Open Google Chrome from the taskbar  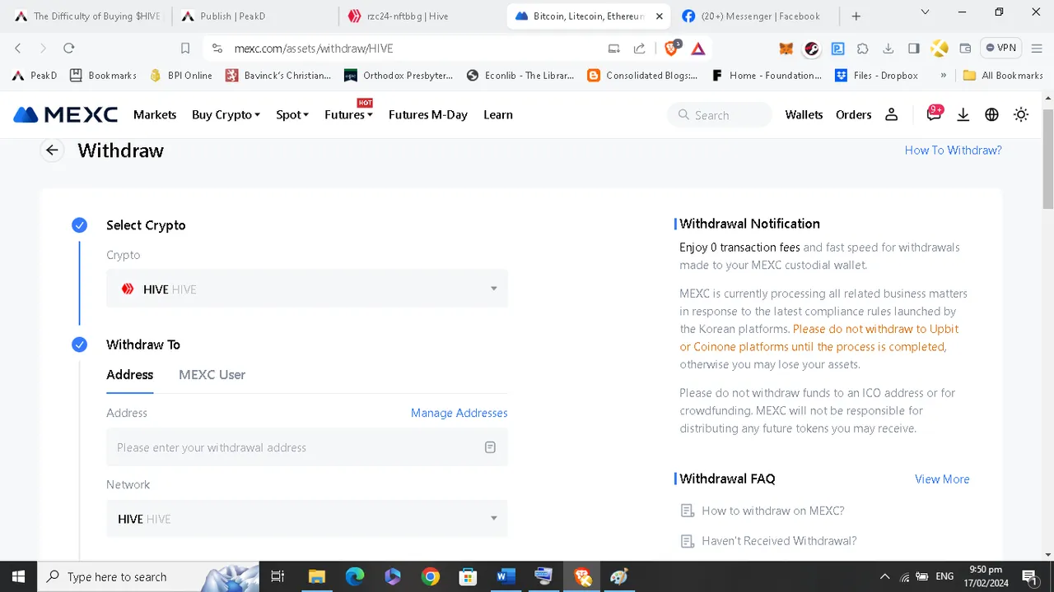pyautogui.click(x=431, y=576)
